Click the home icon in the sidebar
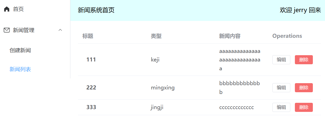325x128 pixels. pyautogui.click(x=7, y=9)
